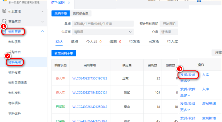The height and width of the screenshot is (122, 222).
Task: Open 物料发货 in the sidebar
Action: point(15,72)
